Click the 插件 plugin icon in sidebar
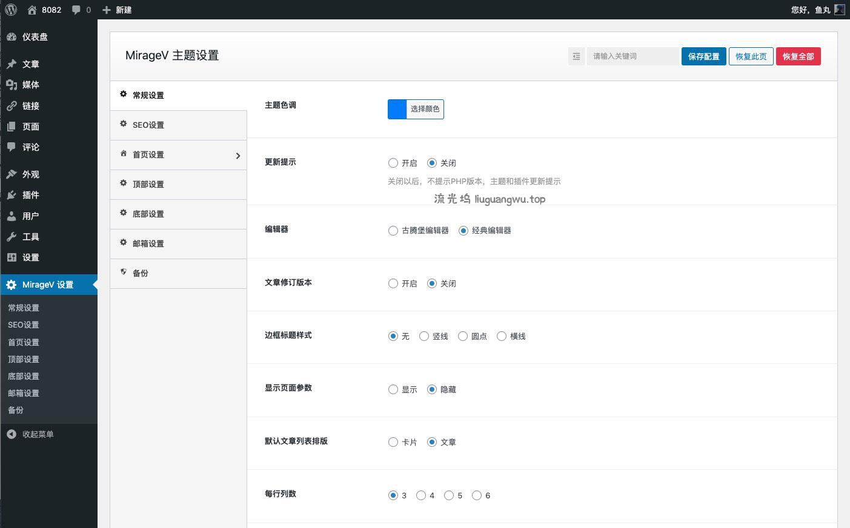850x528 pixels. pyautogui.click(x=12, y=195)
